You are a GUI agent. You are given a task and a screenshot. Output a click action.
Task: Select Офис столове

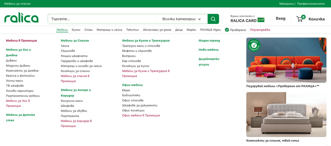(133, 100)
